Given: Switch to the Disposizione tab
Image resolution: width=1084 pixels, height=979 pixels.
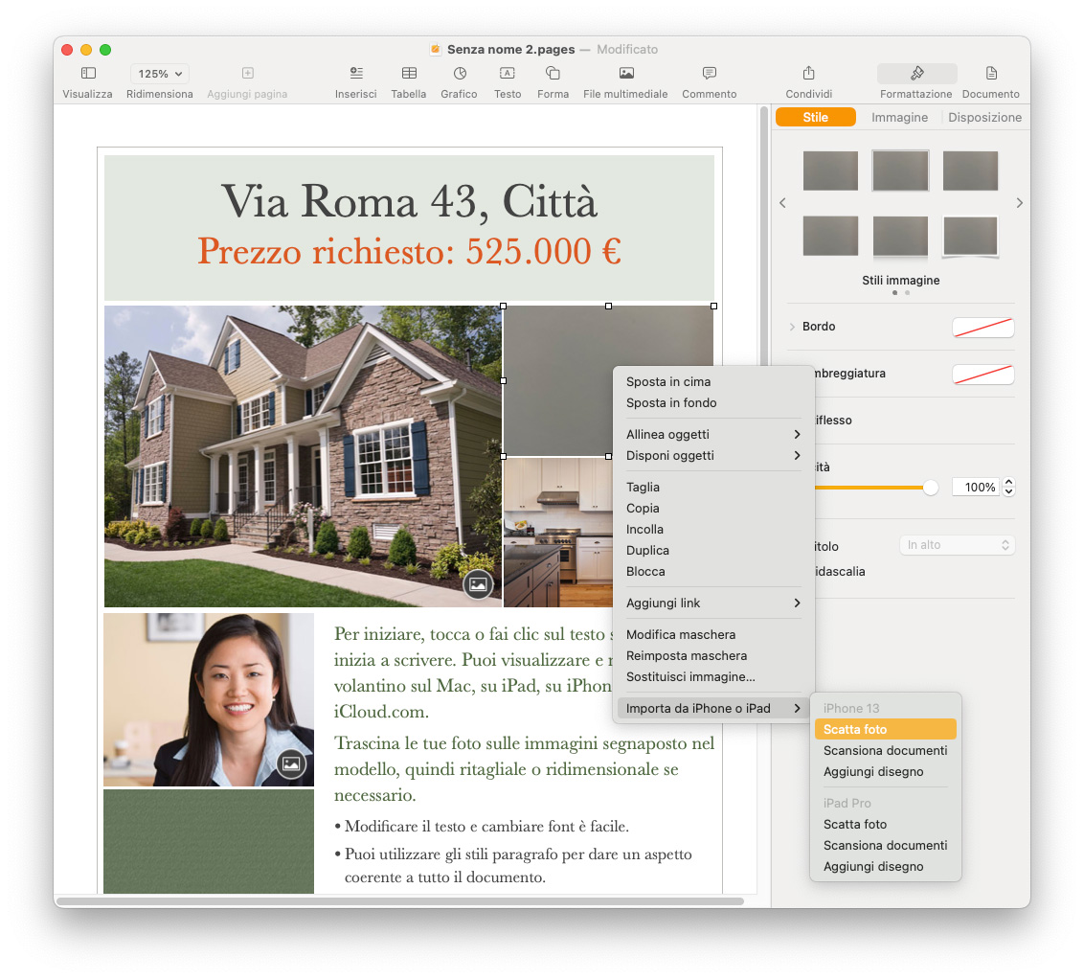Looking at the screenshot, I should 984,117.
